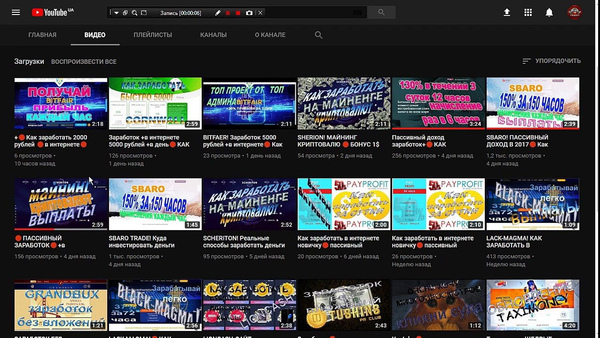Open the hamburger guide menu
600x338 pixels.
coord(16,13)
